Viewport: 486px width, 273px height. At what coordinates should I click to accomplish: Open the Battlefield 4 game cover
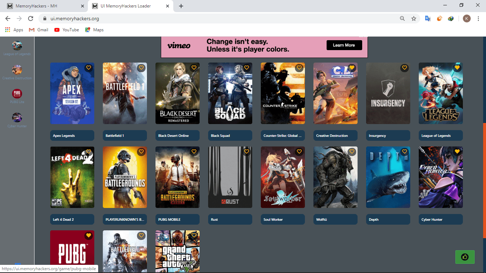point(125,251)
